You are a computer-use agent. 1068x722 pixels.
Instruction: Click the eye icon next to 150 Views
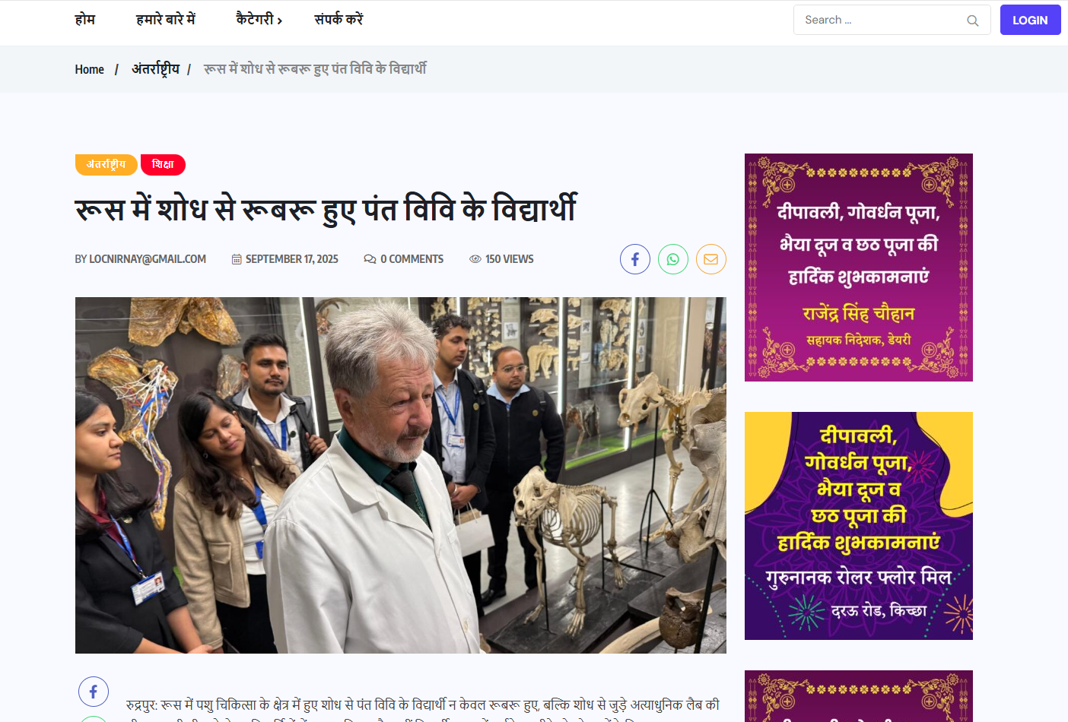[x=475, y=259]
